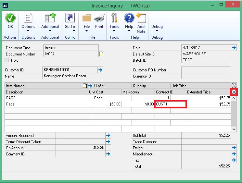Image resolution: width=242 pixels, height=183 pixels.
Task: Click the Customer ID field label
Action: click(14, 70)
